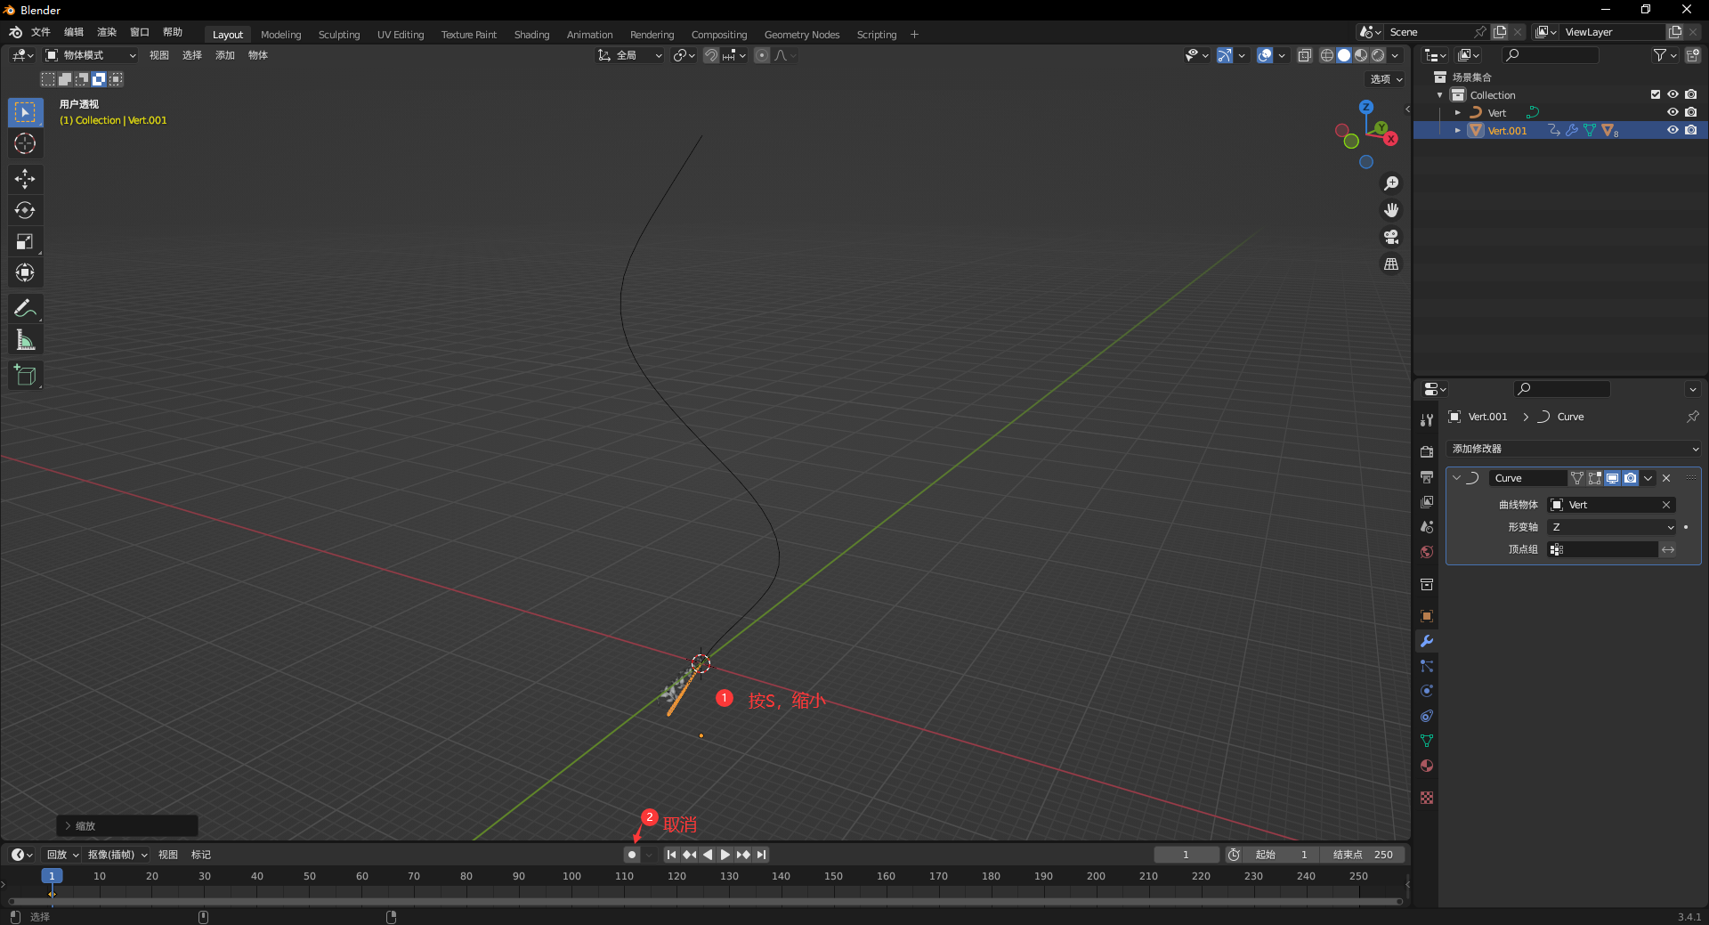Viewport: 1709px width, 925px height.
Task: Invert vertex group influence arrows button
Action: [1668, 549]
